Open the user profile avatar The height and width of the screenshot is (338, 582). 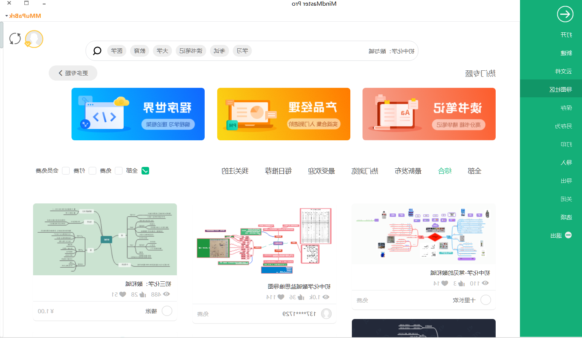pyautogui.click(x=34, y=39)
